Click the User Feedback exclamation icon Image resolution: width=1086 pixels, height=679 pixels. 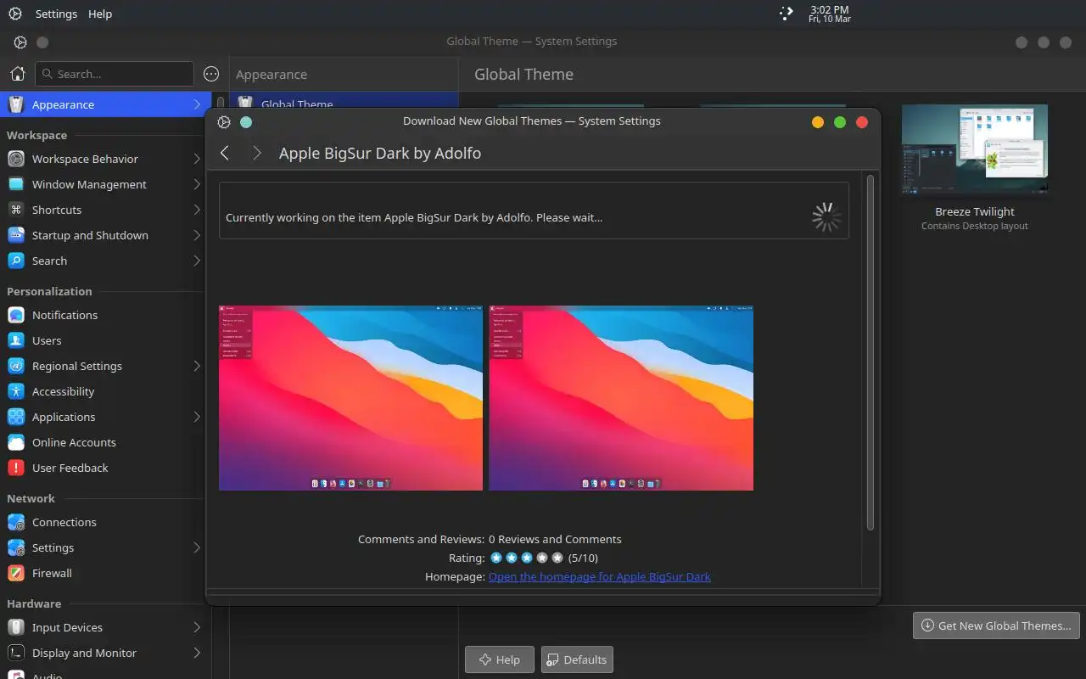point(16,468)
